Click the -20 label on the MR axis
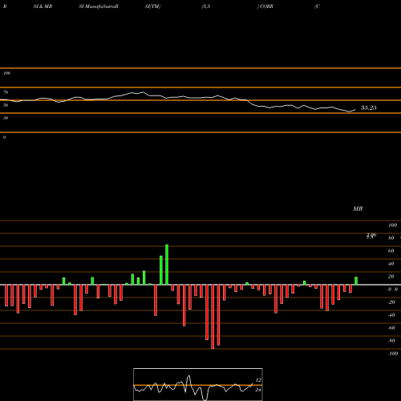This screenshot has width=401, height=401. 391,302
